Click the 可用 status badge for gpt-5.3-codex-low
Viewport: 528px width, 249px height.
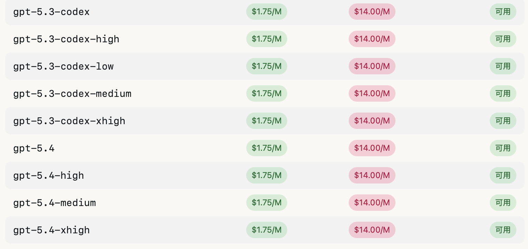(x=503, y=66)
